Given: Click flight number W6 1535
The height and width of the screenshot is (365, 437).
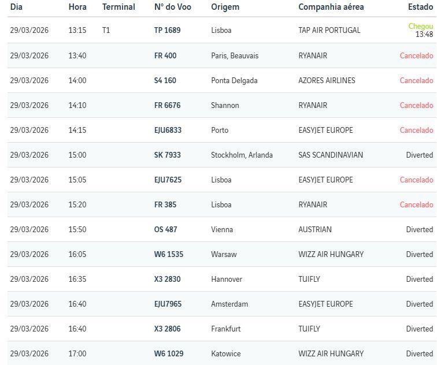Looking at the screenshot, I should tap(168, 255).
